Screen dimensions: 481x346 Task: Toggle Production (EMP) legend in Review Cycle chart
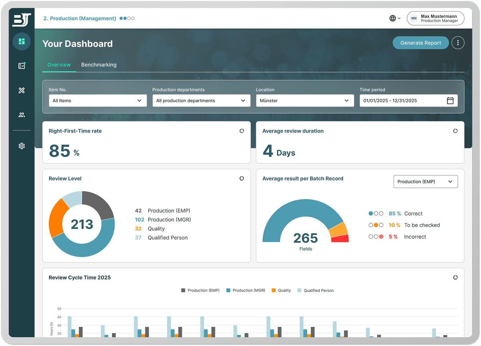click(200, 290)
